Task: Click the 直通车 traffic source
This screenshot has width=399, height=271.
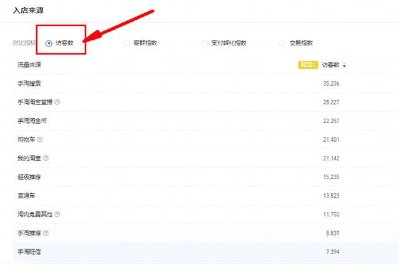Action: [26, 196]
